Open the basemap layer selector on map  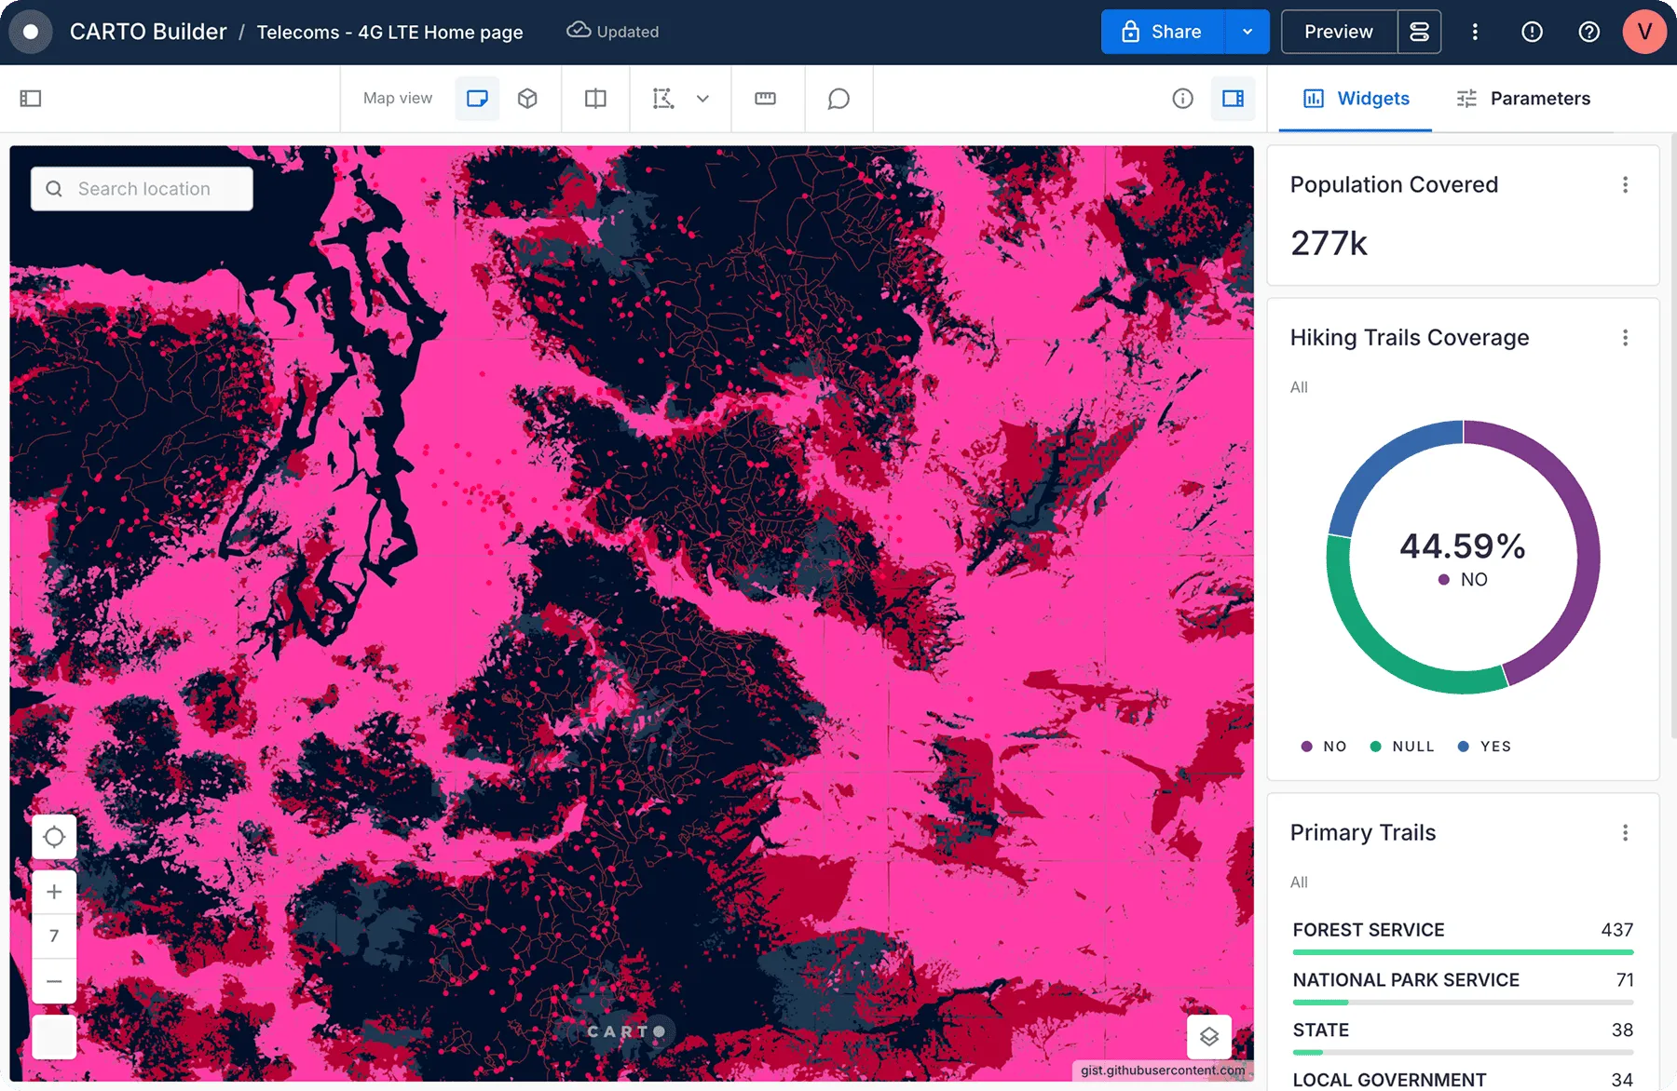coord(1208,1036)
